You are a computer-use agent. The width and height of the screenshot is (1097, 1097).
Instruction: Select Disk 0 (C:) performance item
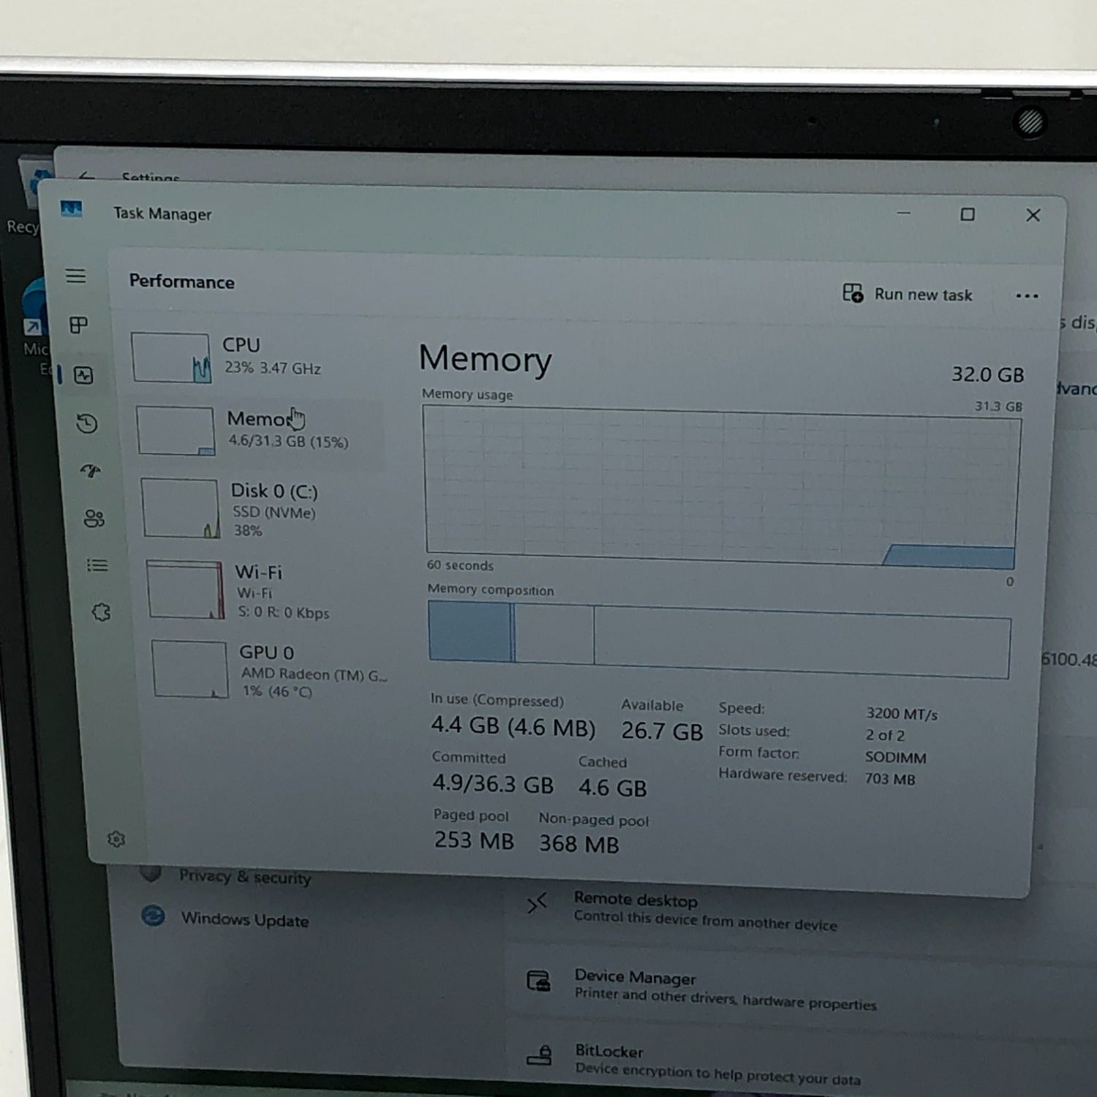click(x=263, y=509)
